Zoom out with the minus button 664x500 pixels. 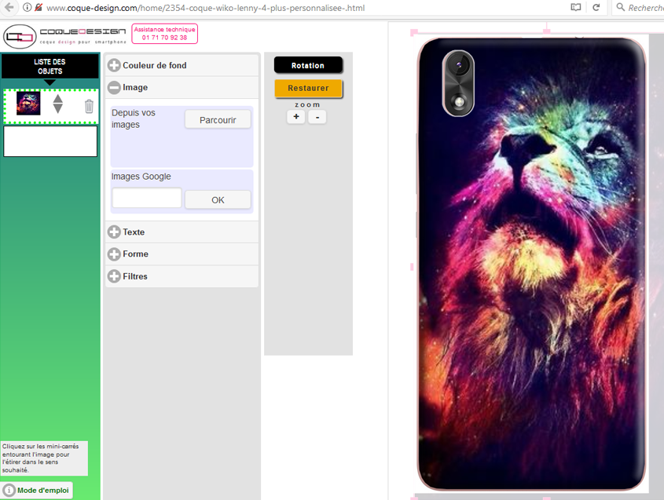click(x=317, y=117)
